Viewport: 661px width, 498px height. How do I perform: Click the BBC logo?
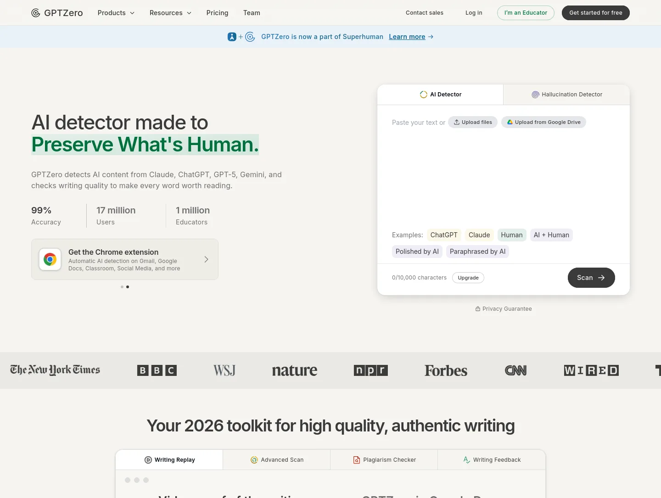[x=157, y=370]
